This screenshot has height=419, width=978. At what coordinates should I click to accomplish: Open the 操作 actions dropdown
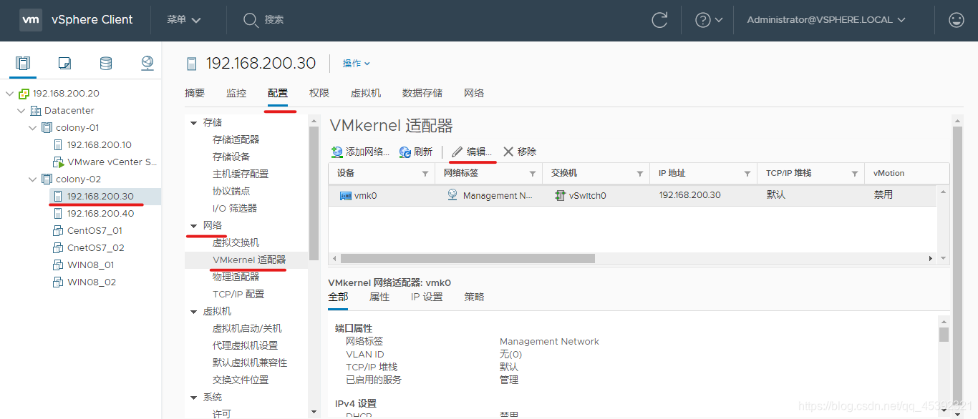[356, 64]
